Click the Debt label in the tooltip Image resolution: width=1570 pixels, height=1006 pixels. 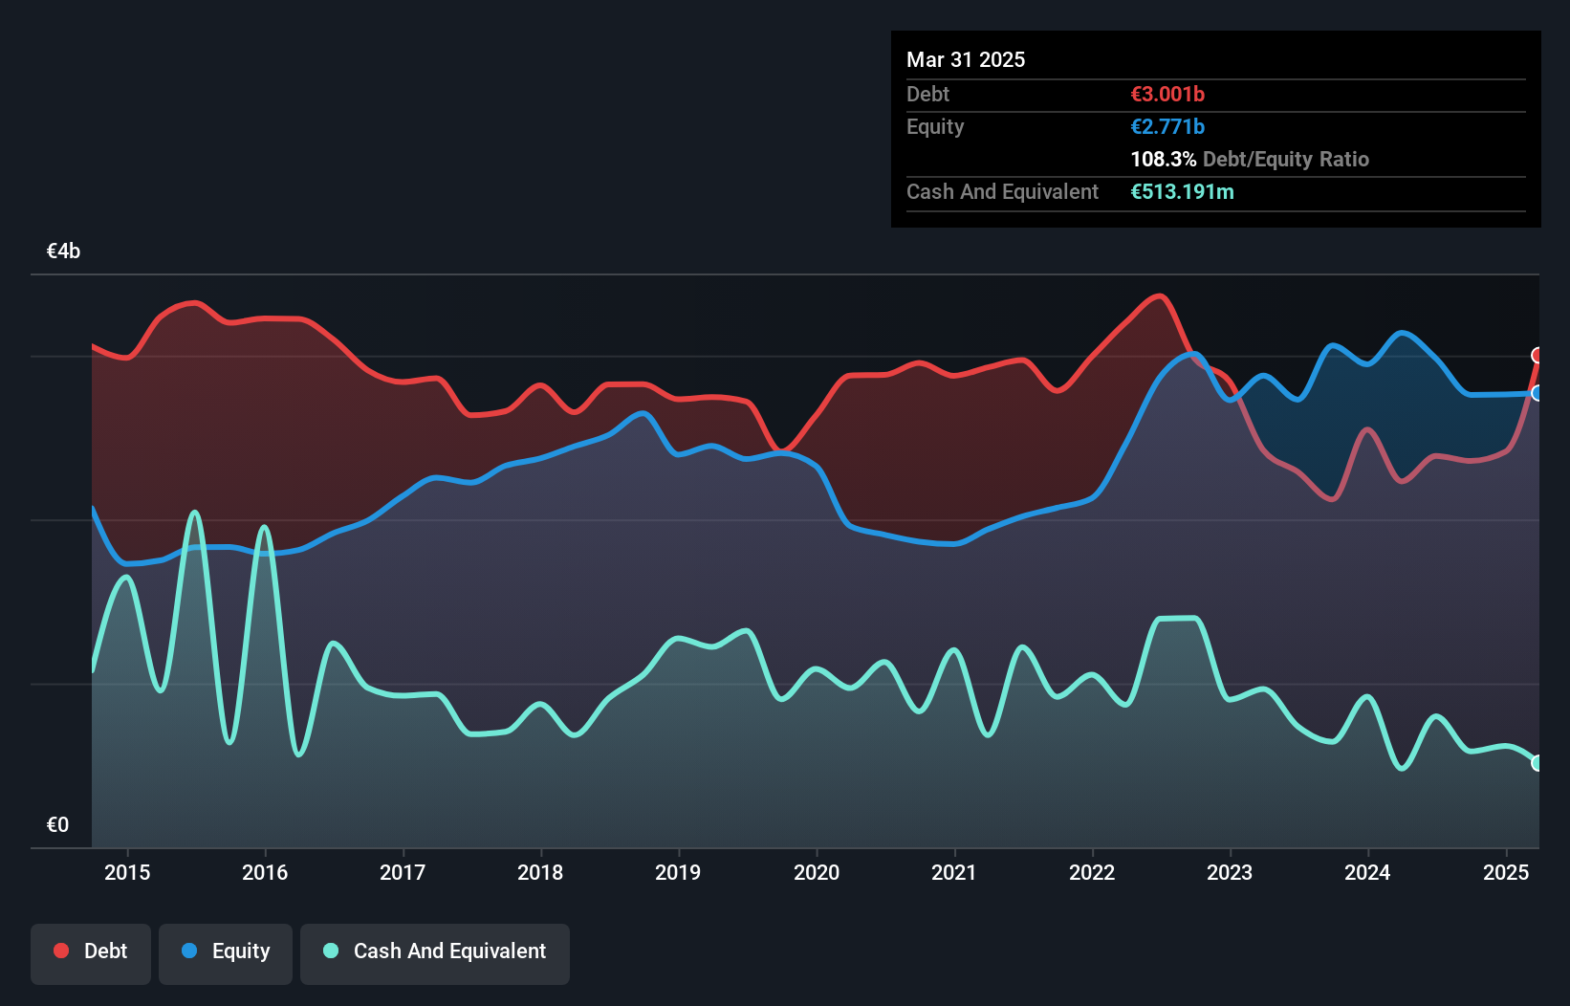(927, 94)
